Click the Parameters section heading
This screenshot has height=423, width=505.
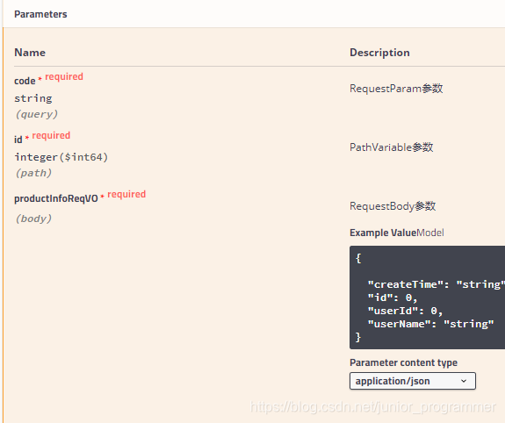pos(40,14)
